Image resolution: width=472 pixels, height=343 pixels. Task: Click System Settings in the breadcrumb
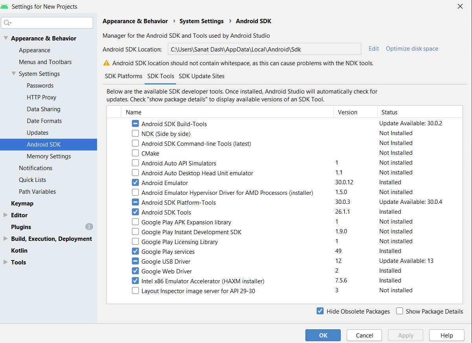click(x=202, y=21)
